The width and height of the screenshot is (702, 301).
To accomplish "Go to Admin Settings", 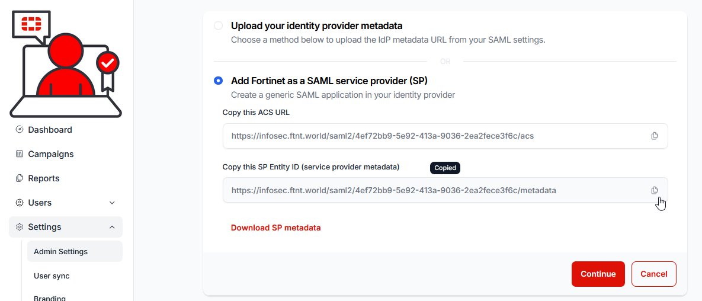I will [x=75, y=251].
